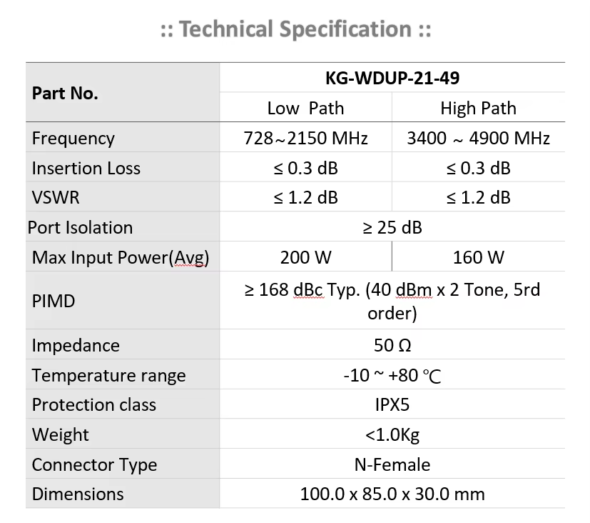Click the 3400 ~ 4900 MHz frequency value
Screen dimensions: 590x523
click(478, 138)
